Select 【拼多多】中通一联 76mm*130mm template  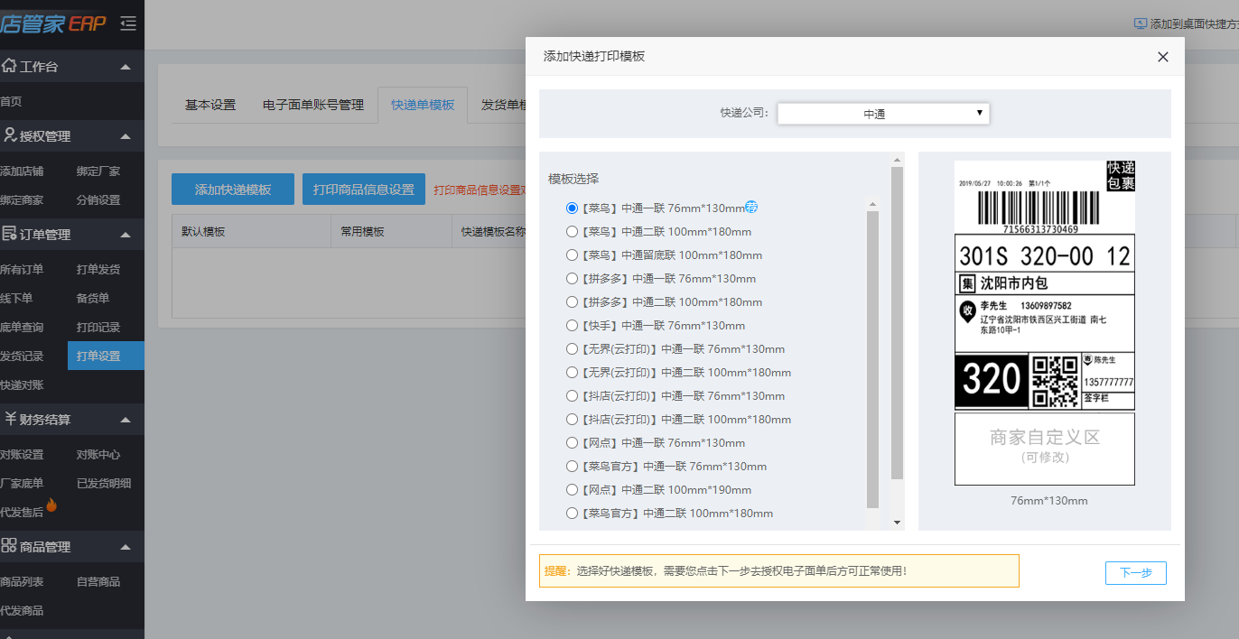click(x=572, y=279)
